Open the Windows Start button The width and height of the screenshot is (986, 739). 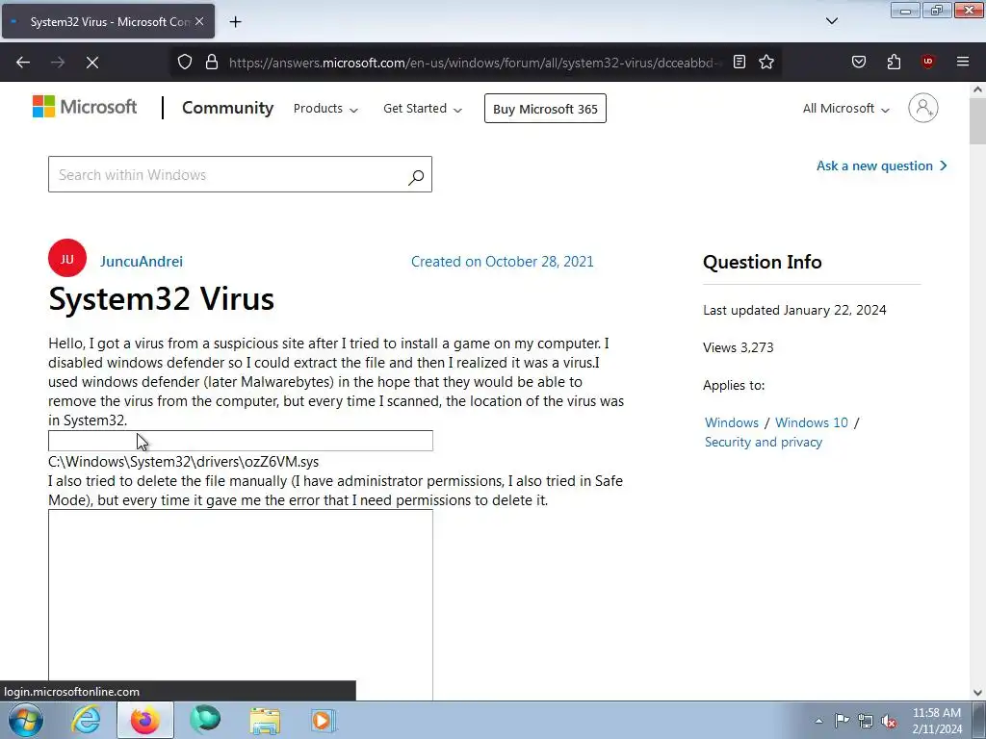click(x=25, y=720)
